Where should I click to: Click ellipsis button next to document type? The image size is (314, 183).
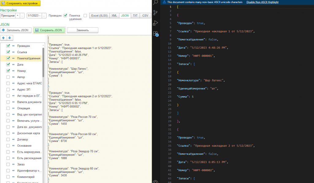pos(22,16)
